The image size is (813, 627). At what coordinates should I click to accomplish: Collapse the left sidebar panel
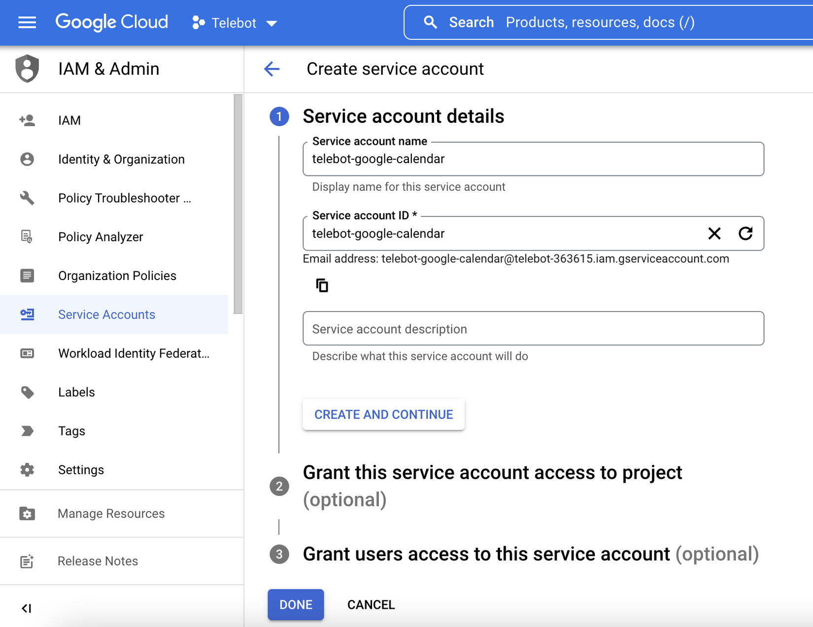[x=27, y=608]
